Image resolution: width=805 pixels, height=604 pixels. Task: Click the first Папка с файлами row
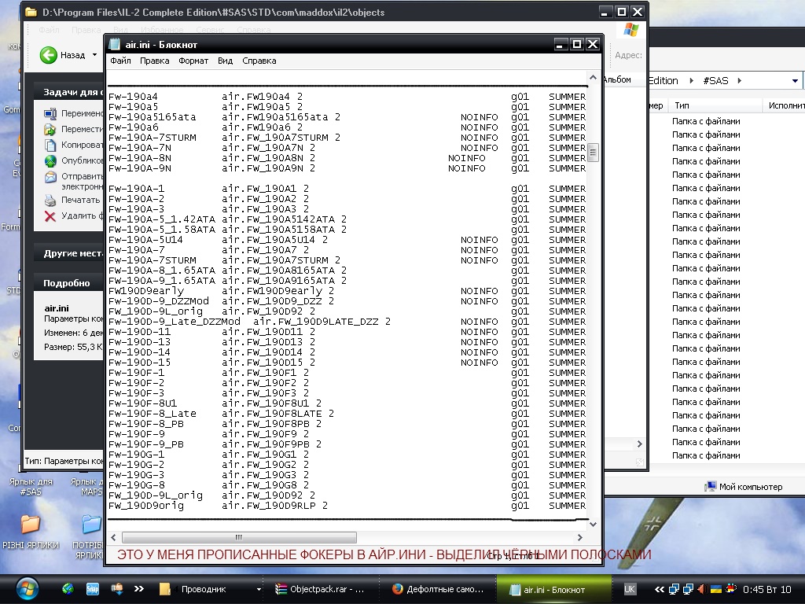[706, 121]
